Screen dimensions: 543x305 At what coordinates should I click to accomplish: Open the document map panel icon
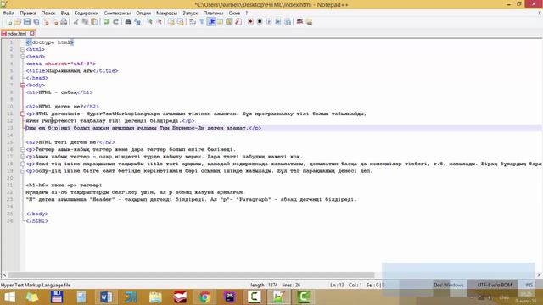coord(229,22)
